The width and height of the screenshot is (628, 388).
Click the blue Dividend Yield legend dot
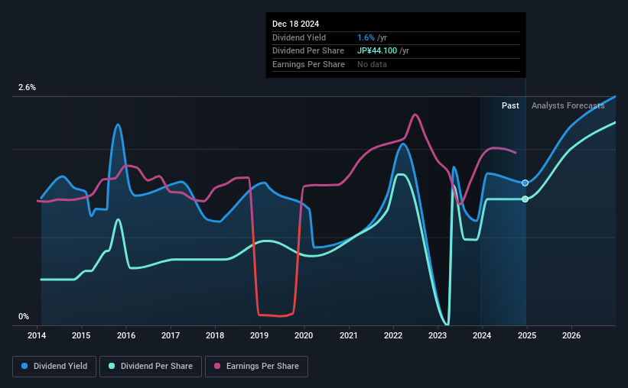tap(24, 366)
